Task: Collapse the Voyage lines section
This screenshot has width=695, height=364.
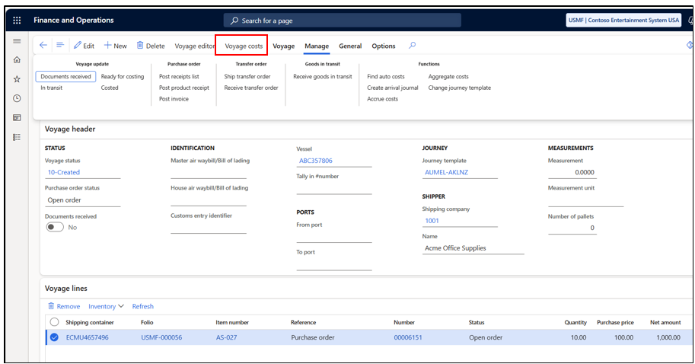Action: (x=66, y=288)
